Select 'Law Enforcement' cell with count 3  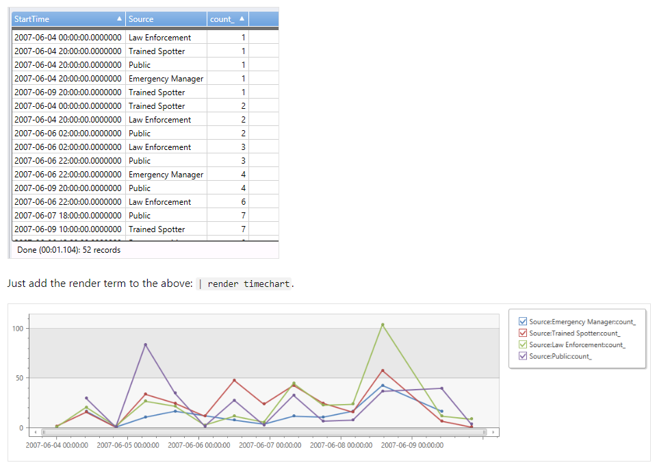point(166,147)
